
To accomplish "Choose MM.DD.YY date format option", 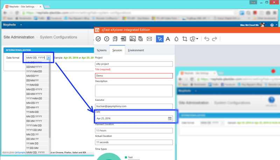I will [x=37, y=134].
